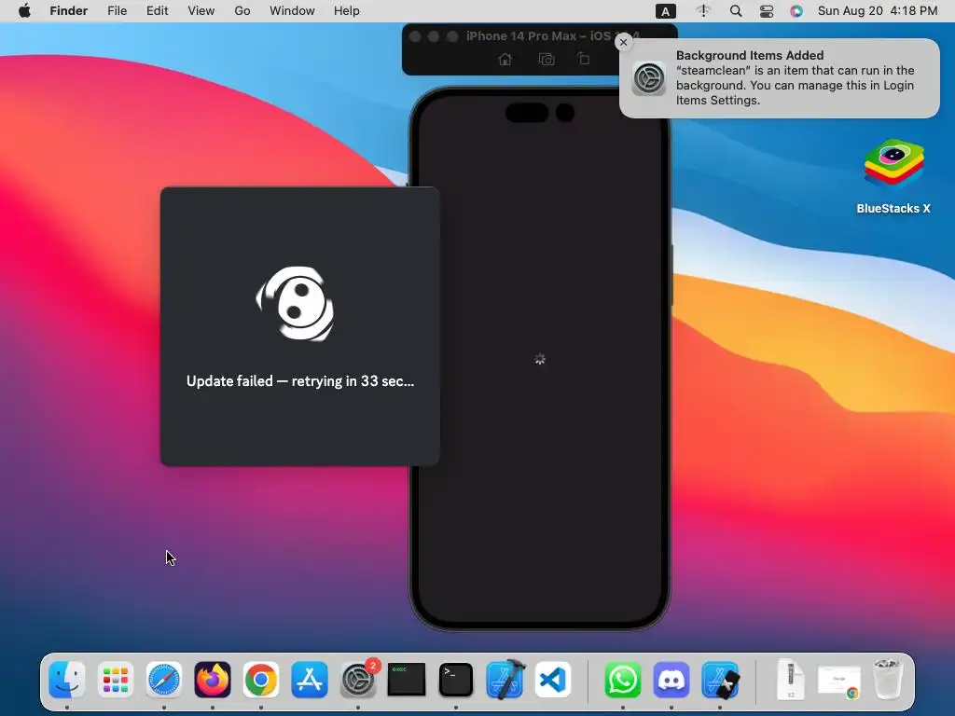Image resolution: width=955 pixels, height=716 pixels.
Task: Open the File menu
Action: (x=117, y=11)
